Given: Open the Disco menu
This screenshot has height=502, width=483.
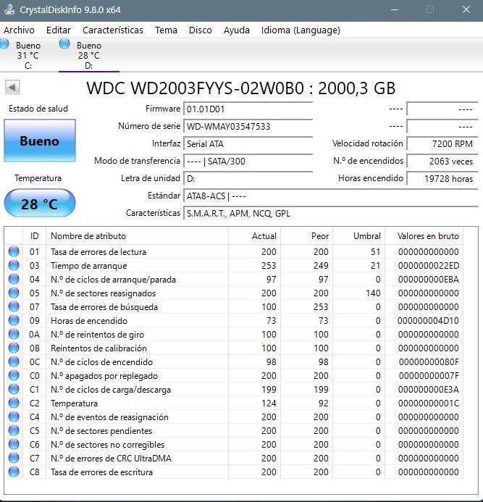Looking at the screenshot, I should click(x=201, y=30).
